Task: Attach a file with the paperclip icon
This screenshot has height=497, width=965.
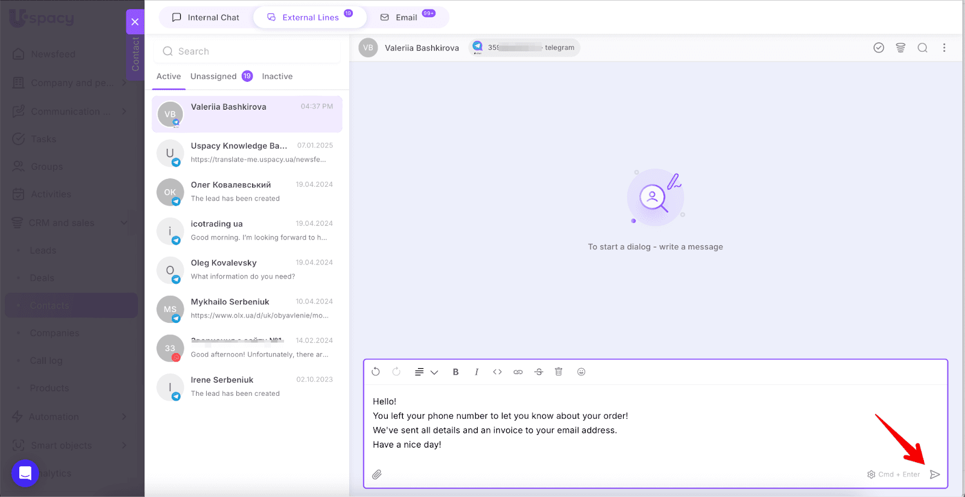Action: click(377, 475)
